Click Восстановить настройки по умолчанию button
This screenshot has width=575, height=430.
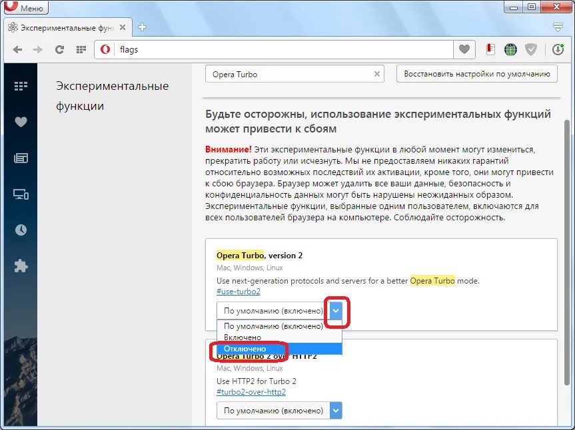(476, 74)
